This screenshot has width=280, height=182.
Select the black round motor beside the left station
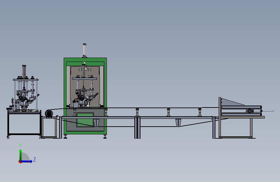(x=49, y=114)
